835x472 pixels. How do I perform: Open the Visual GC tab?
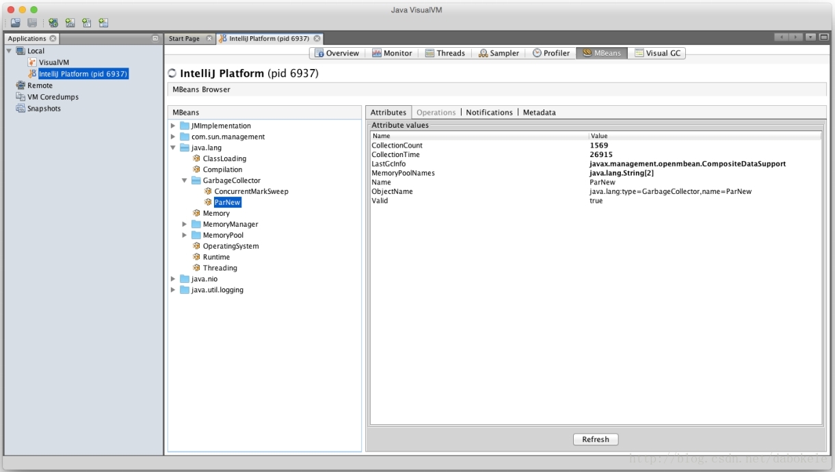[x=658, y=53]
